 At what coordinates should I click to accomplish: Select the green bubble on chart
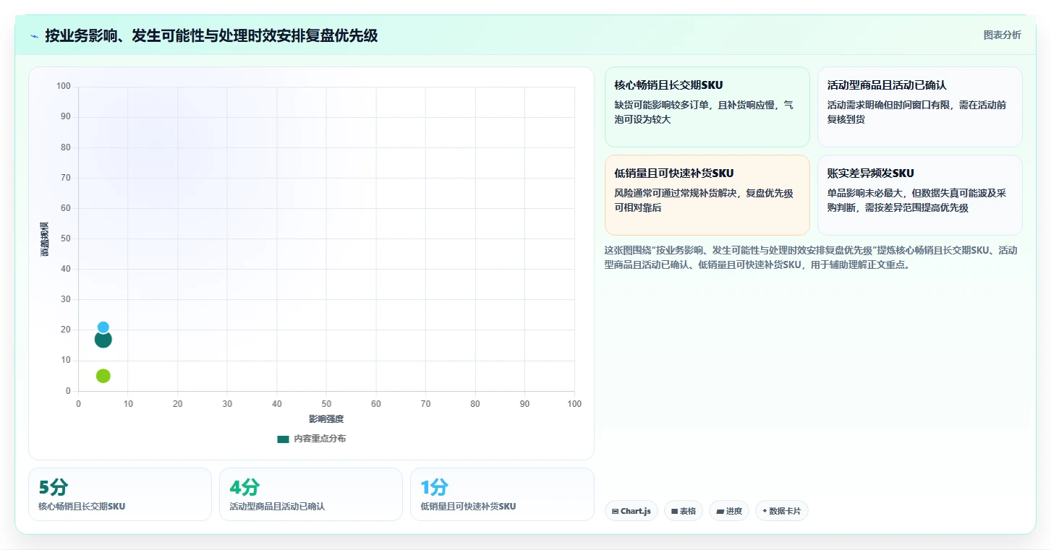pos(103,376)
